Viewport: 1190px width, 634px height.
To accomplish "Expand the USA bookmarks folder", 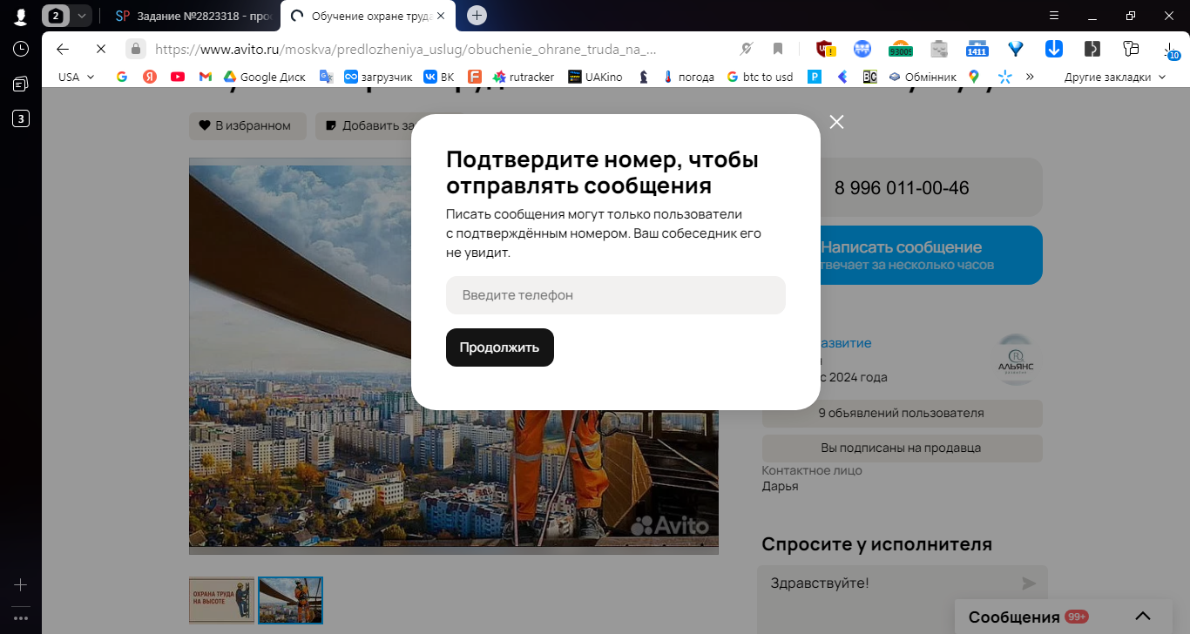I will click(x=77, y=77).
